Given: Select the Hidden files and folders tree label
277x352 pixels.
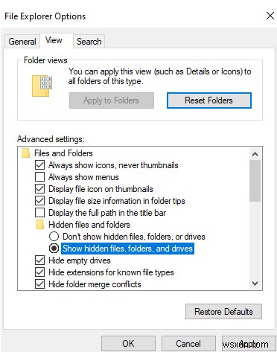Looking at the screenshot, I should coord(89,225).
